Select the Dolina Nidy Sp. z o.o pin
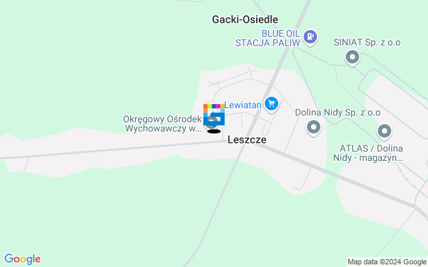 coord(314,127)
